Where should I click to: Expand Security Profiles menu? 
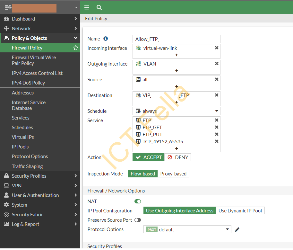pos(76,176)
